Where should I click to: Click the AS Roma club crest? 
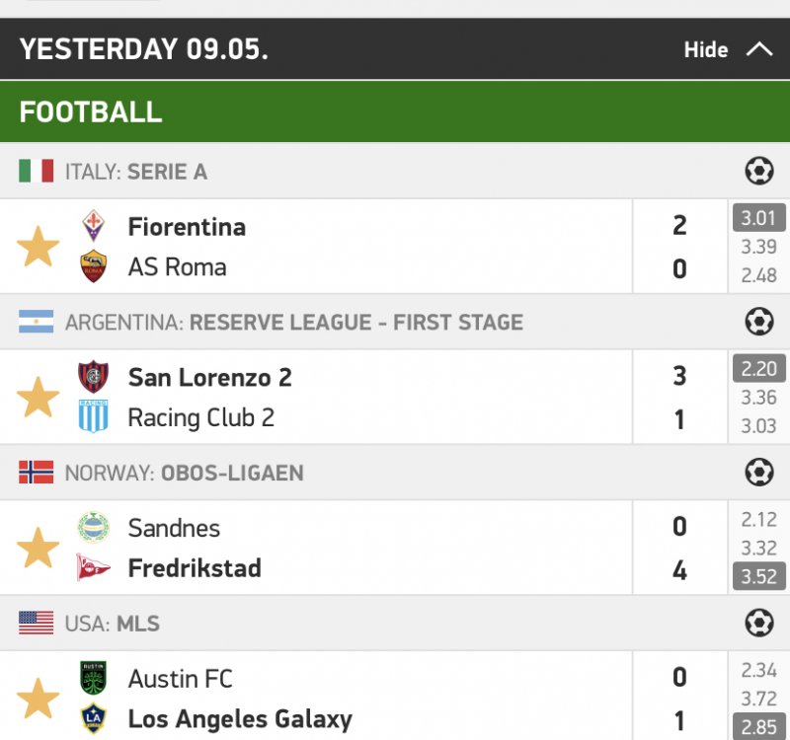tap(94, 267)
